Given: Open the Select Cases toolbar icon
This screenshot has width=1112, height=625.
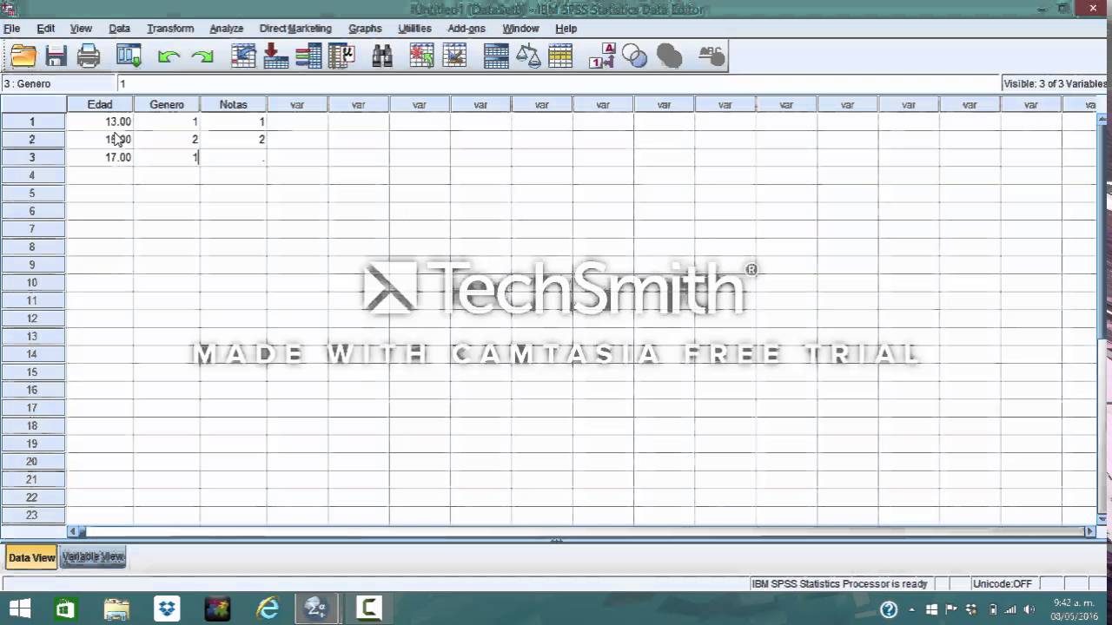Looking at the screenshot, I should pyautogui.click(x=560, y=56).
